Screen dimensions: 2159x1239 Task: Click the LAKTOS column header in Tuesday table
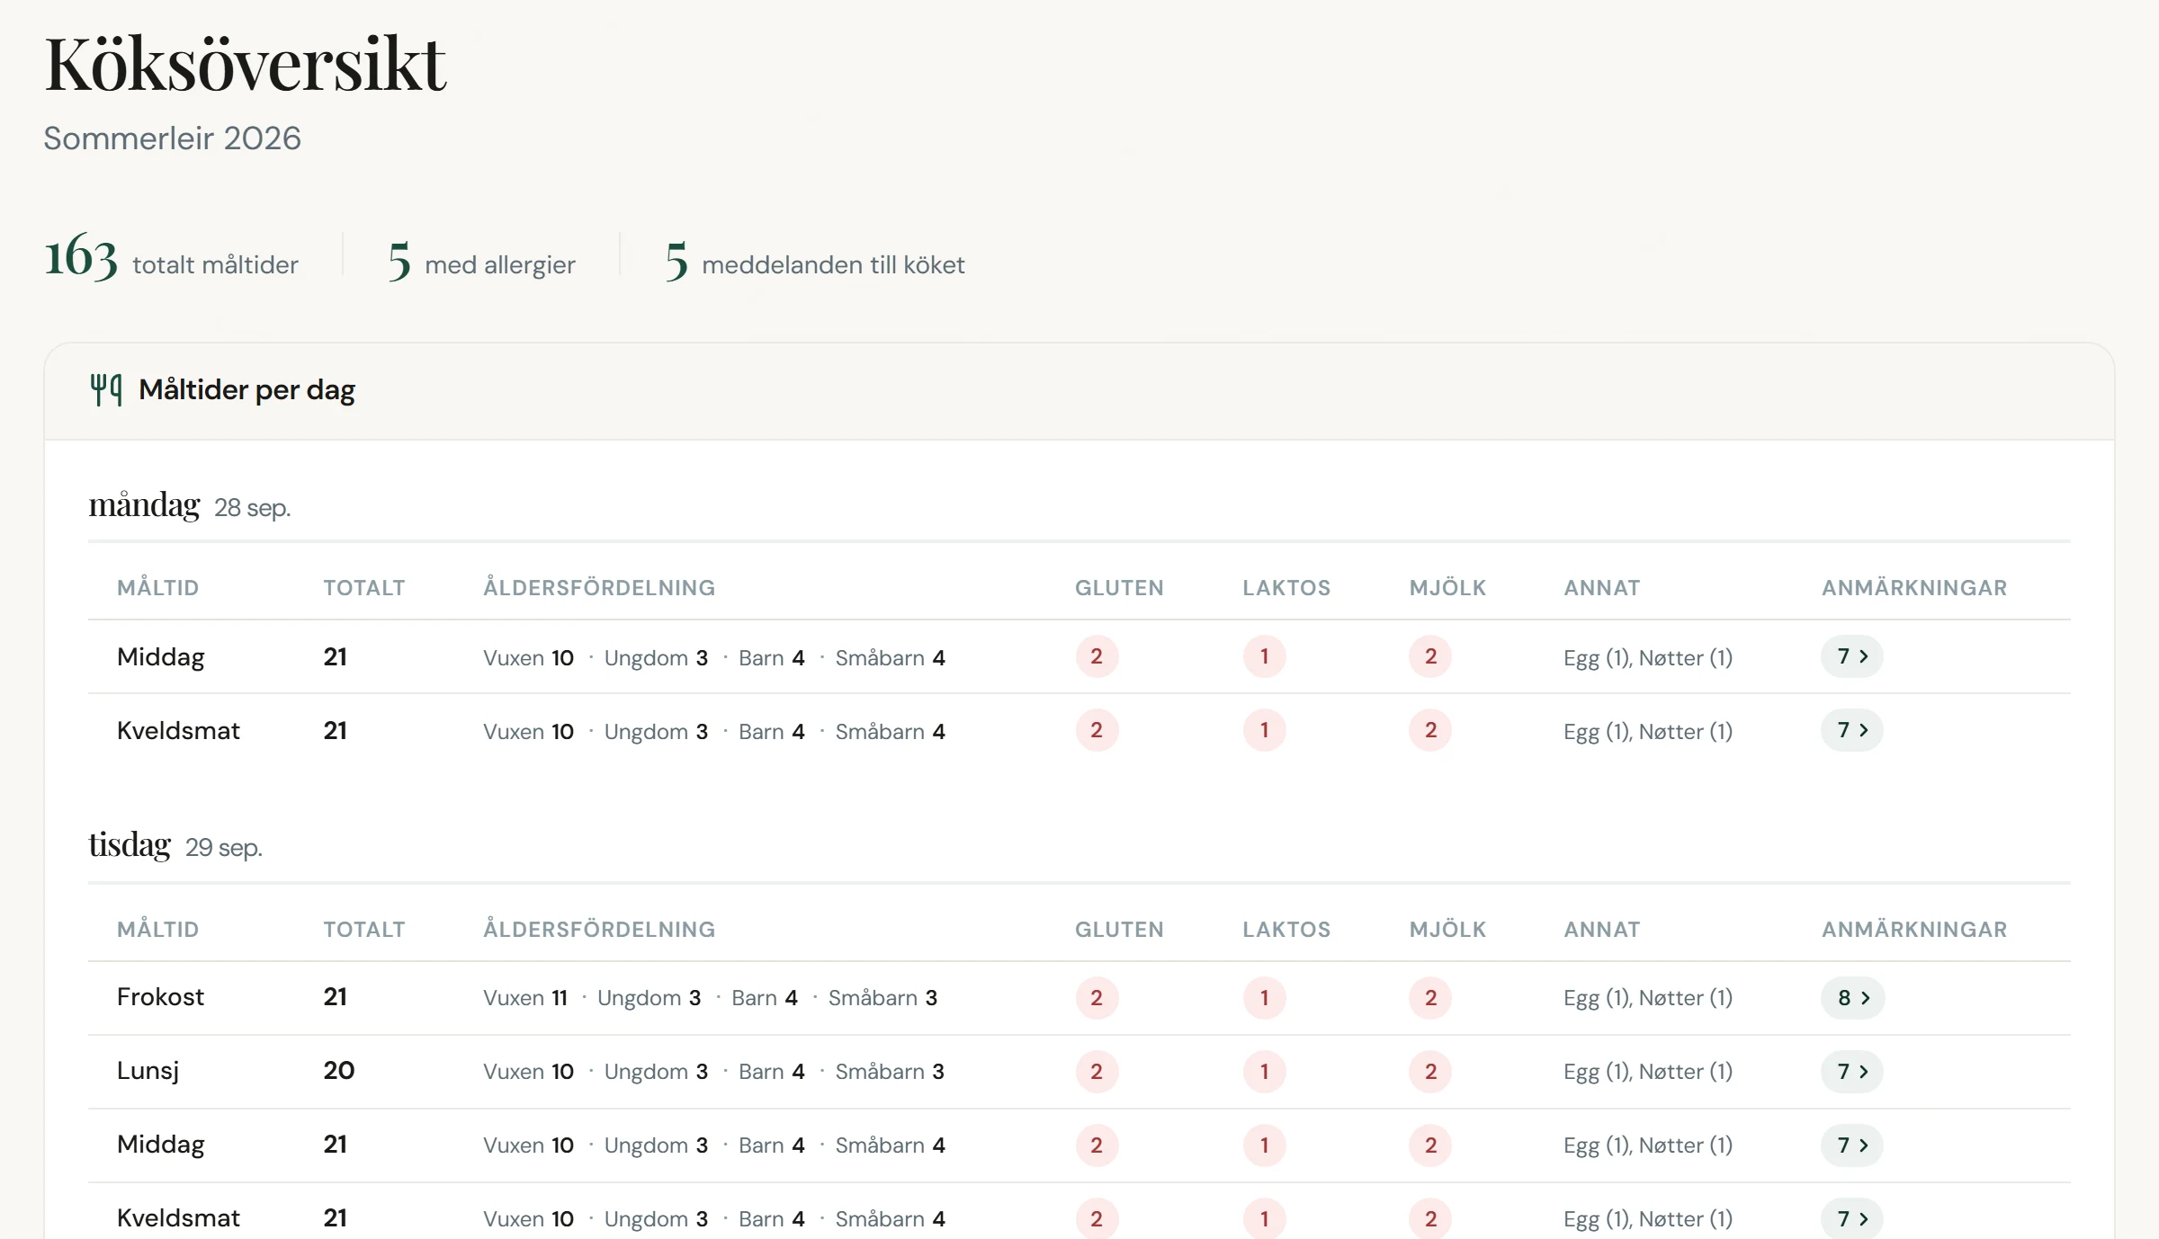click(1286, 930)
